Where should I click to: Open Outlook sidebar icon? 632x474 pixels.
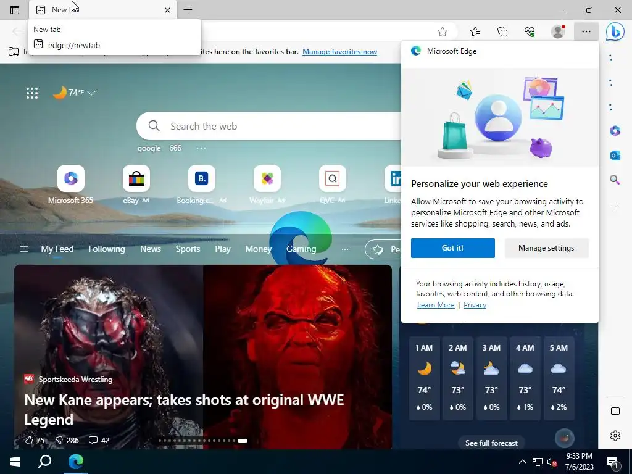[x=615, y=155]
